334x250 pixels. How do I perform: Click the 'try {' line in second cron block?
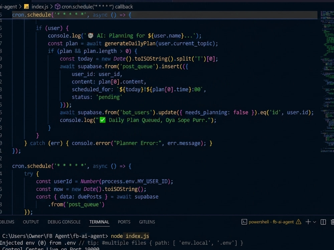click(x=31, y=174)
